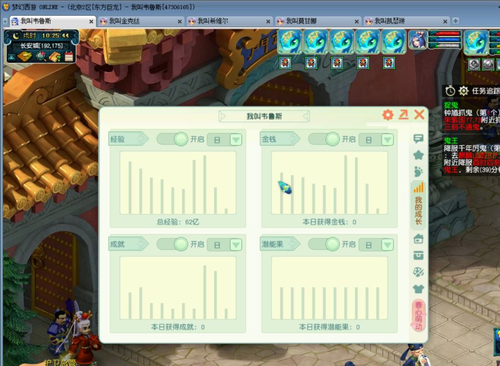Viewport: 500px width, 366px height.
Task: Click the 潜能果 section label
Action: 280,244
